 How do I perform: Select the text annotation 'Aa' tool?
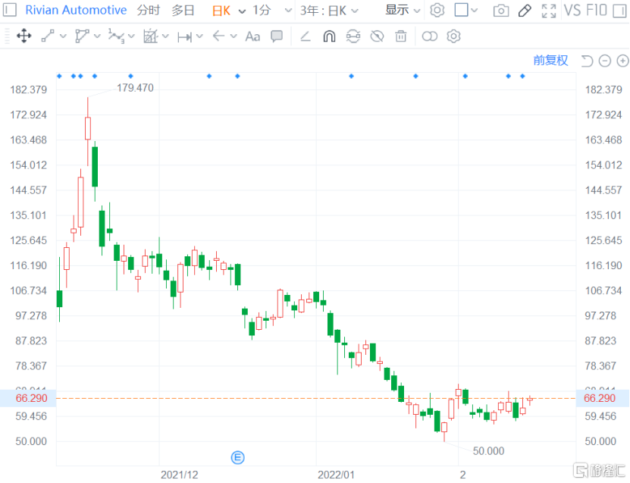click(252, 36)
